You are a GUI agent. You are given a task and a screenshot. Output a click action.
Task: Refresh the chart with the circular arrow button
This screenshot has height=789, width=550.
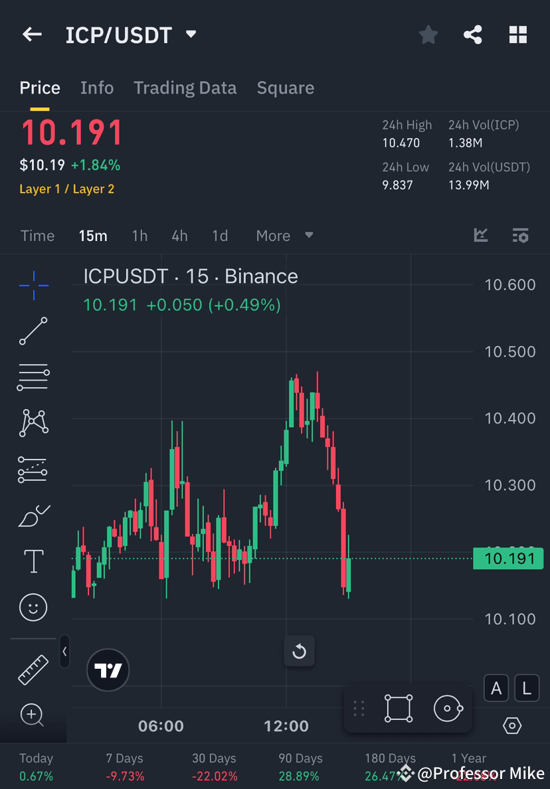pyautogui.click(x=299, y=652)
